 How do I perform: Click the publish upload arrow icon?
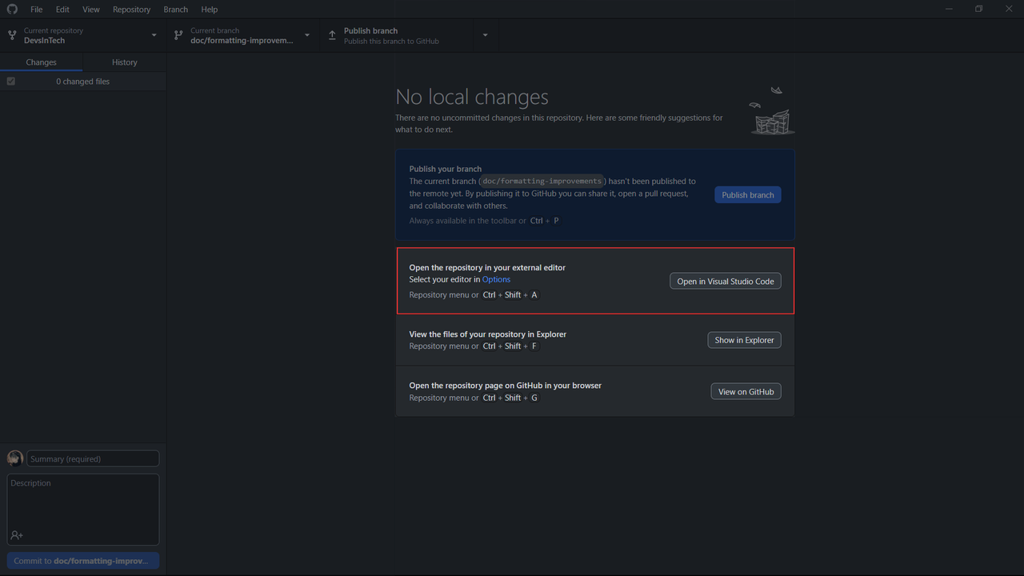click(x=332, y=35)
